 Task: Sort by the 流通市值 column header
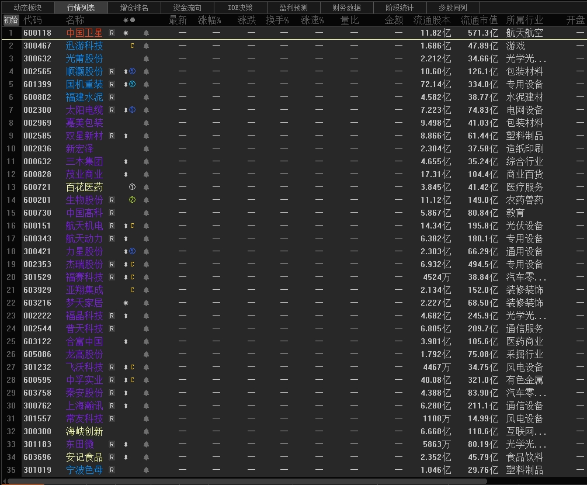479,20
